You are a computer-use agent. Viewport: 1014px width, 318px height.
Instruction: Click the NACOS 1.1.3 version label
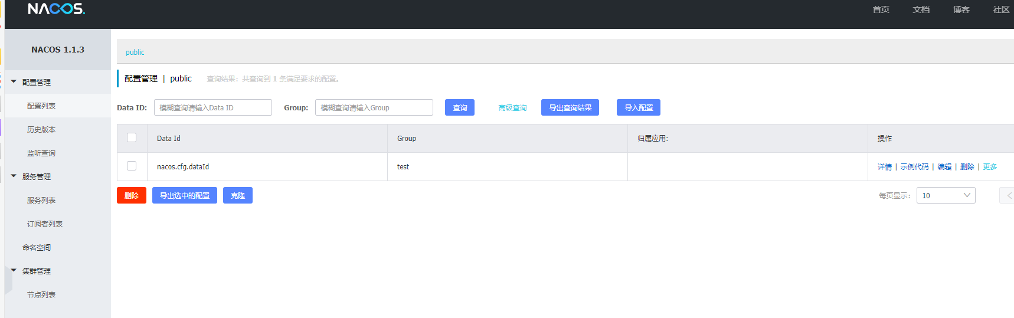[x=58, y=50]
